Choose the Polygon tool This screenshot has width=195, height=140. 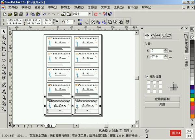pos(4,66)
